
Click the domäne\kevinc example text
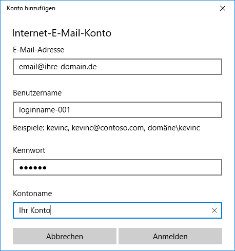point(174,128)
